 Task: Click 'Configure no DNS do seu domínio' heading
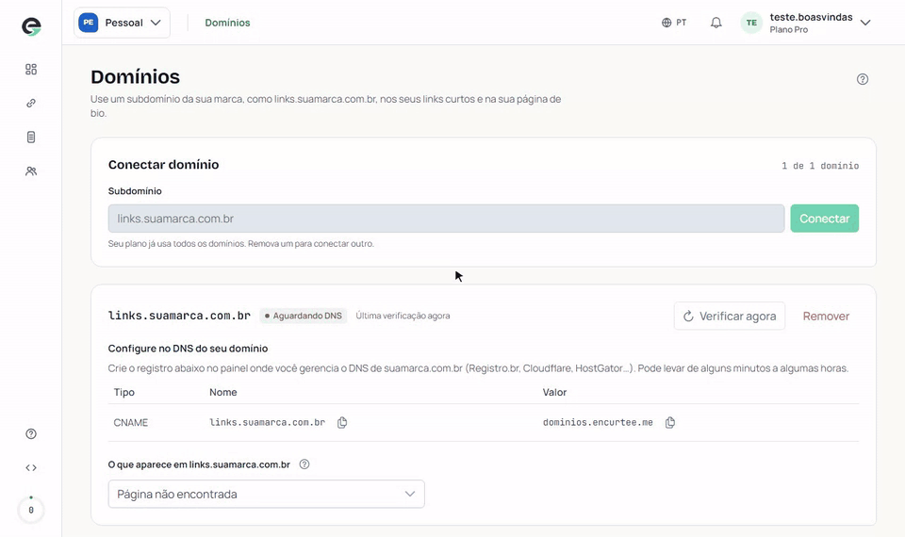point(188,349)
